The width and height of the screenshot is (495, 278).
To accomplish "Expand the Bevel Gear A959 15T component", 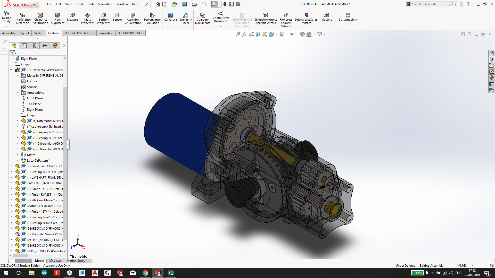I will 11,166.
